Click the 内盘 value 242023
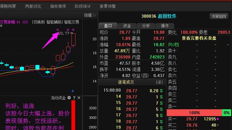This screenshot has height=130, width=232. (x=157, y=57)
